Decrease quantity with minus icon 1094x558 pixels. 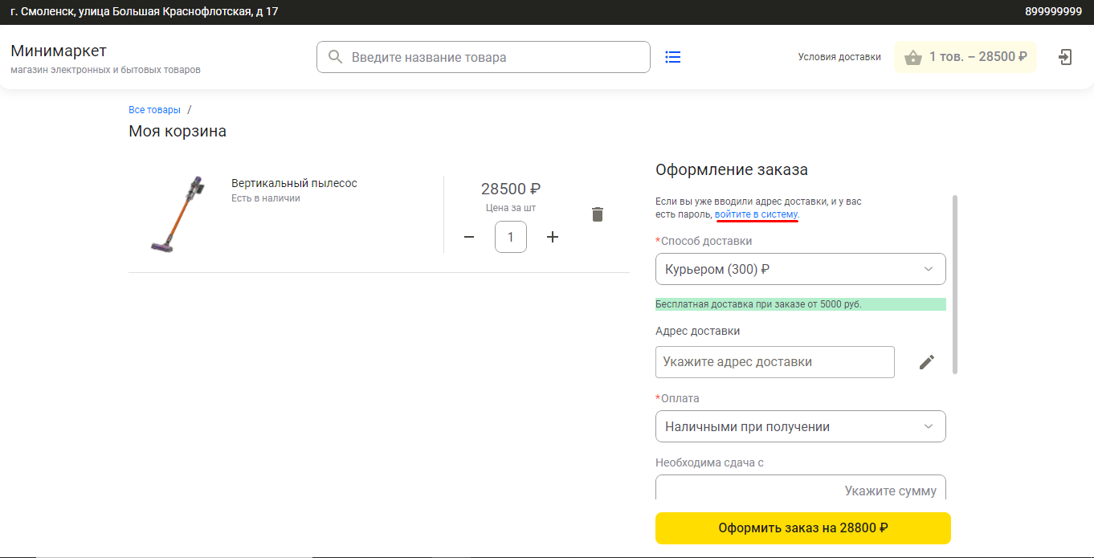point(469,237)
